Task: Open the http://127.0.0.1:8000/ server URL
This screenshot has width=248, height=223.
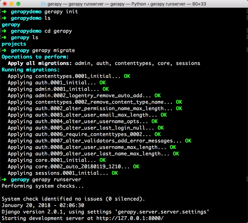Action: (x=130, y=219)
